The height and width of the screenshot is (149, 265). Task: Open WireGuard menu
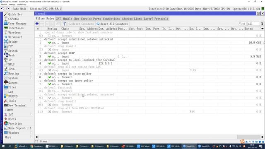[x=15, y=37]
